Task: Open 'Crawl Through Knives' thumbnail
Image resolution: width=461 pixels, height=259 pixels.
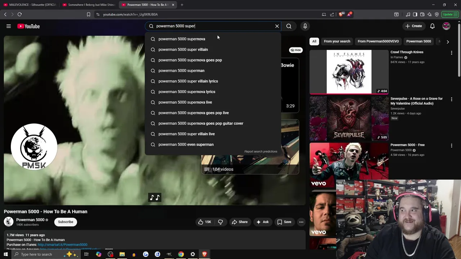Action: (349, 72)
